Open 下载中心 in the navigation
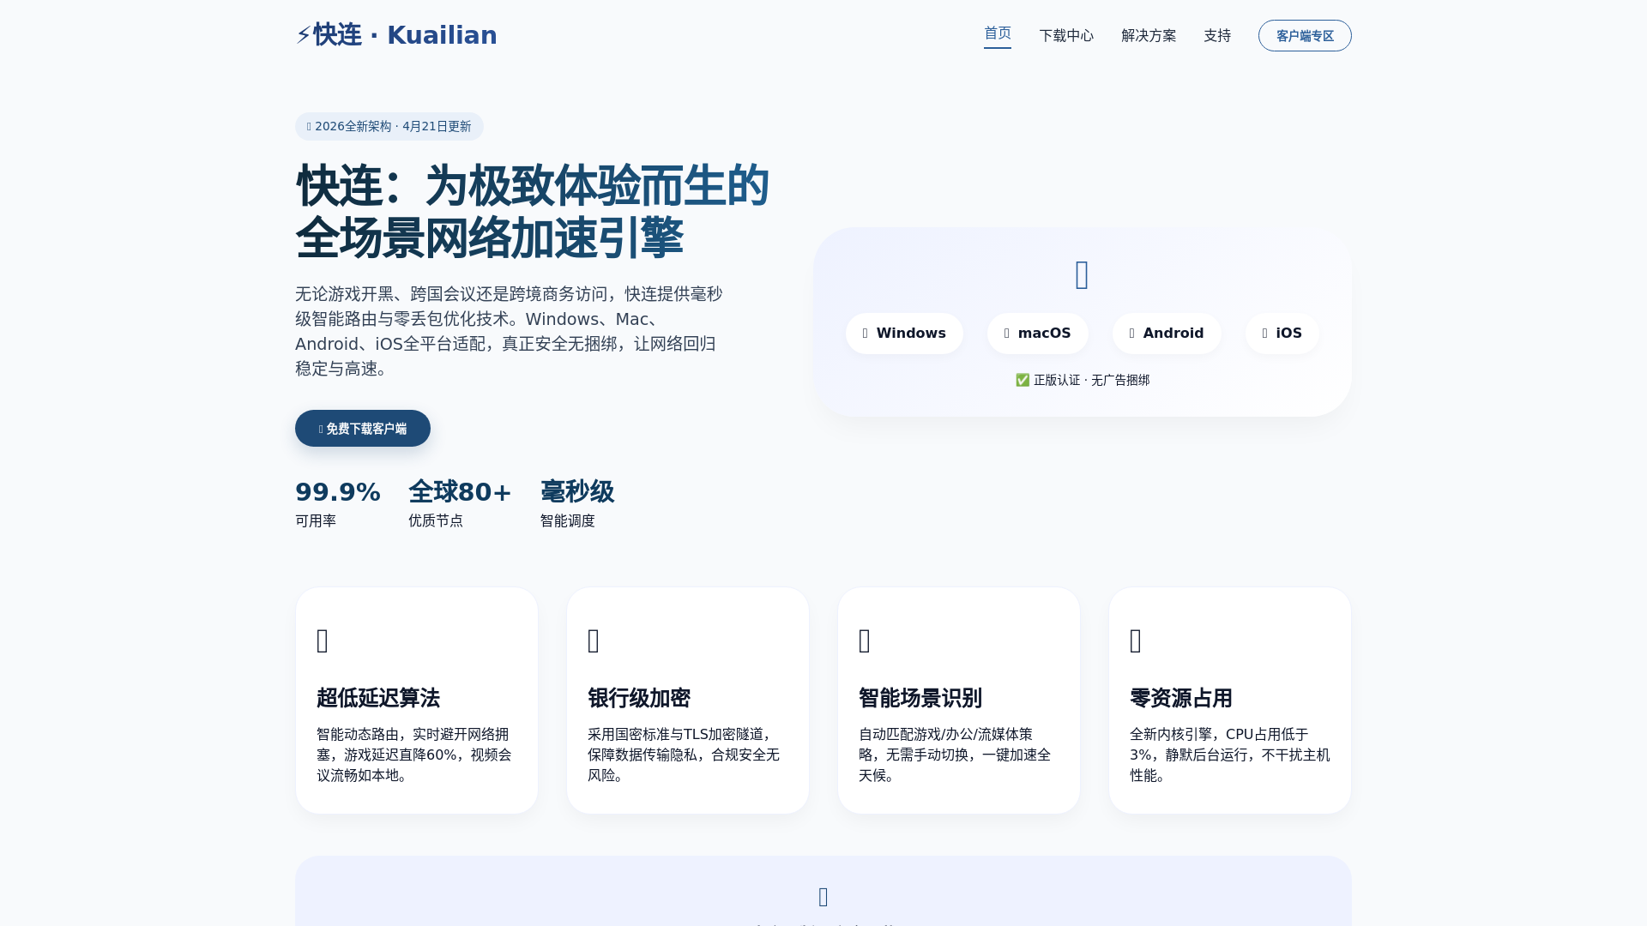1647x926 pixels. (x=1066, y=35)
